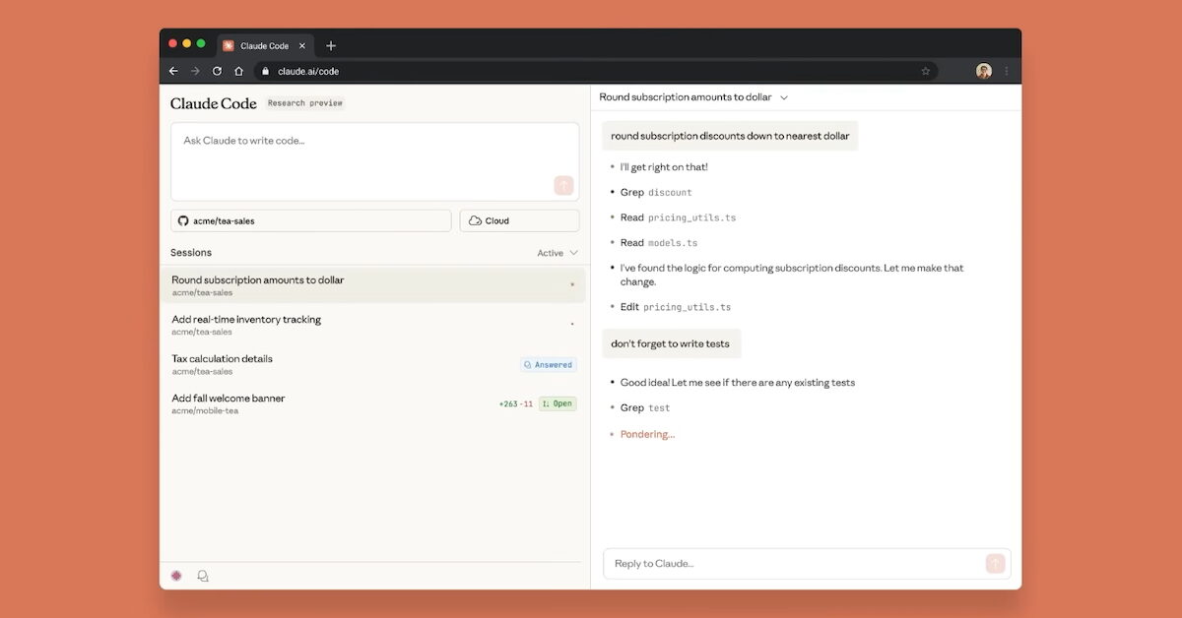
Task: Reload the claude.ai/code page
Action: point(217,71)
